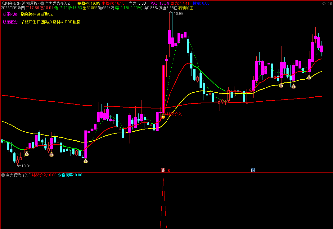The height and width of the screenshot is (229, 333).
Task: Click the 擒龙: 0.00 value
Action: click(x=201, y=3)
